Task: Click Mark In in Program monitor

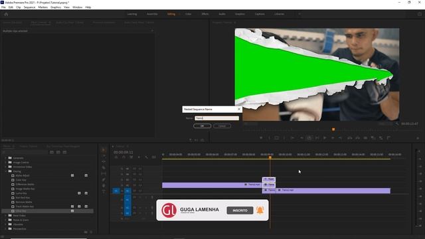Action: 269,138
